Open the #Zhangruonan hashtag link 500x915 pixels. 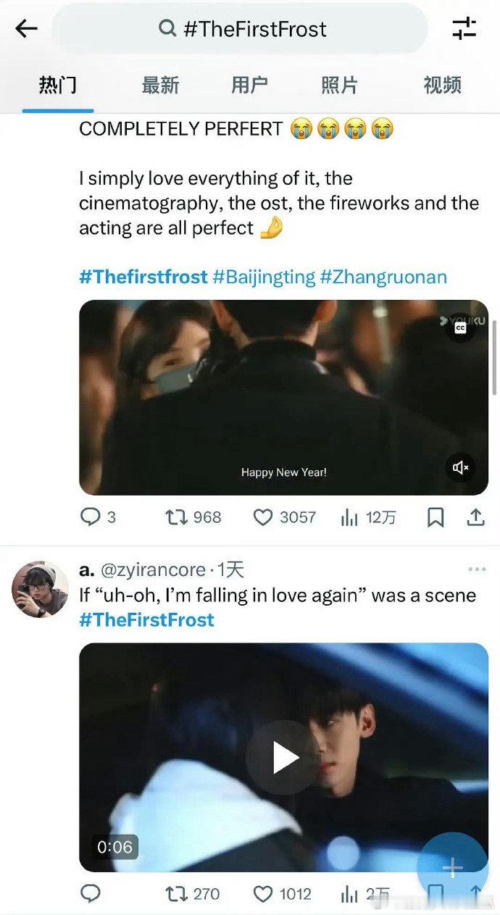coord(383,277)
